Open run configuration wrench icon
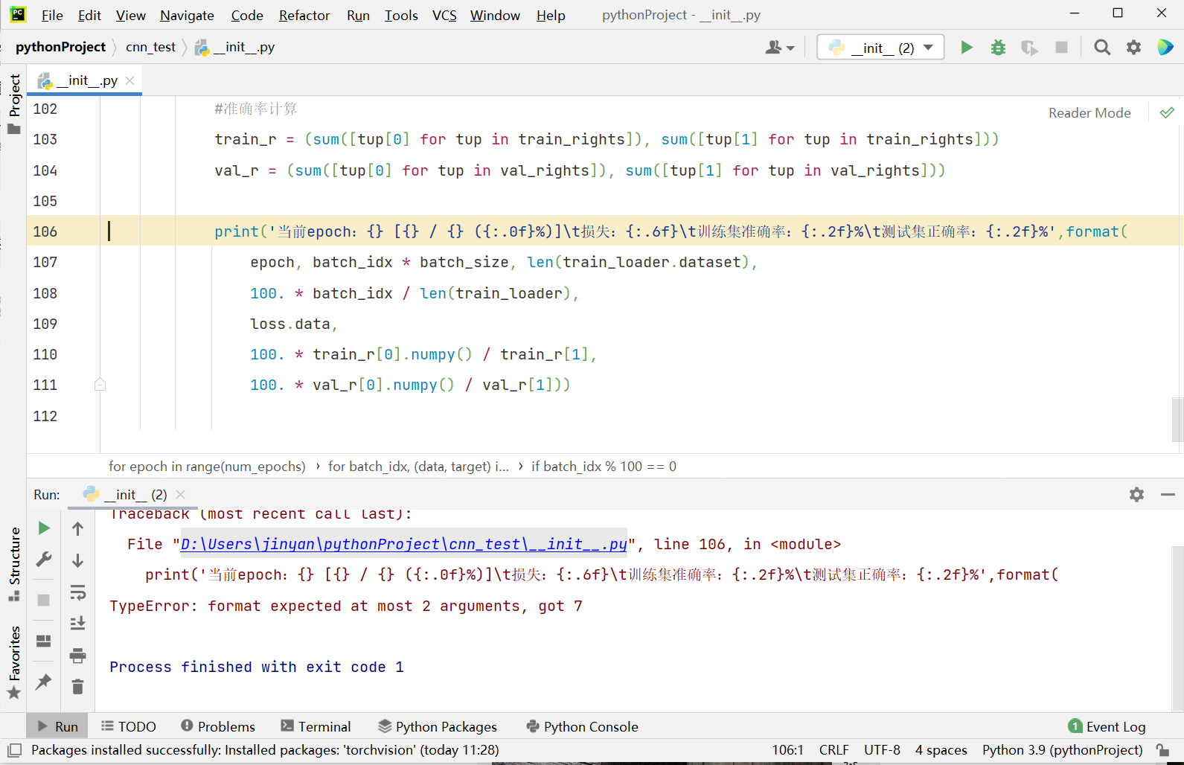Viewport: 1184px width, 765px height. point(44,560)
